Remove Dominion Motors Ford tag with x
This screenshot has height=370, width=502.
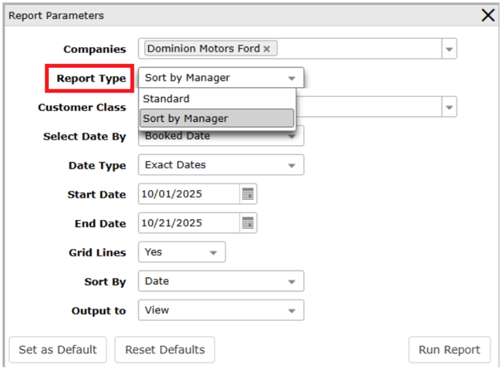pyautogui.click(x=267, y=49)
